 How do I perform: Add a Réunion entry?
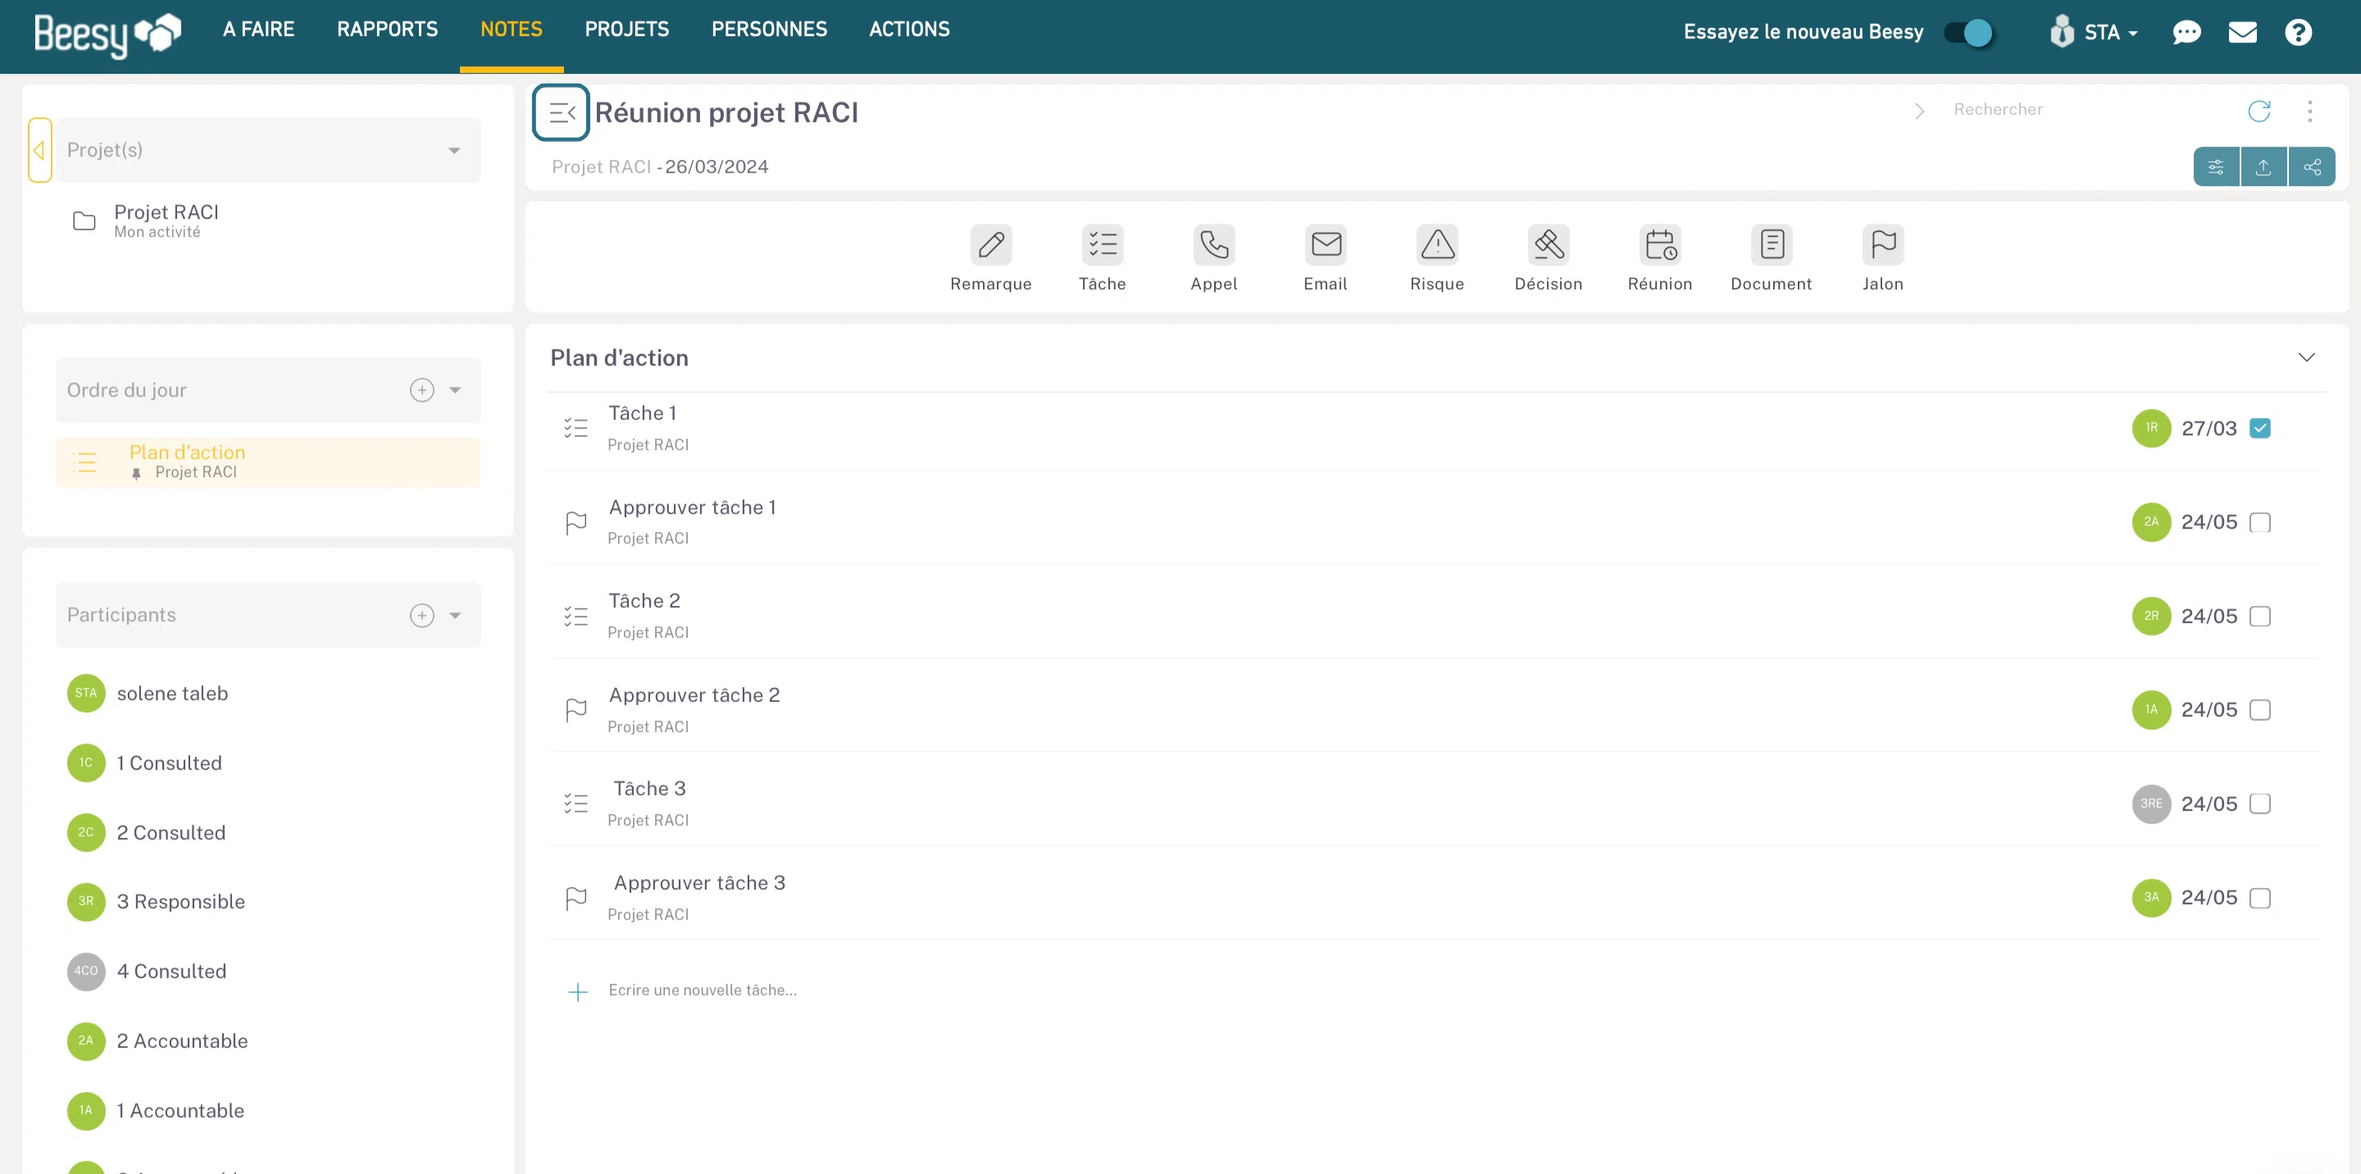[x=1660, y=258]
